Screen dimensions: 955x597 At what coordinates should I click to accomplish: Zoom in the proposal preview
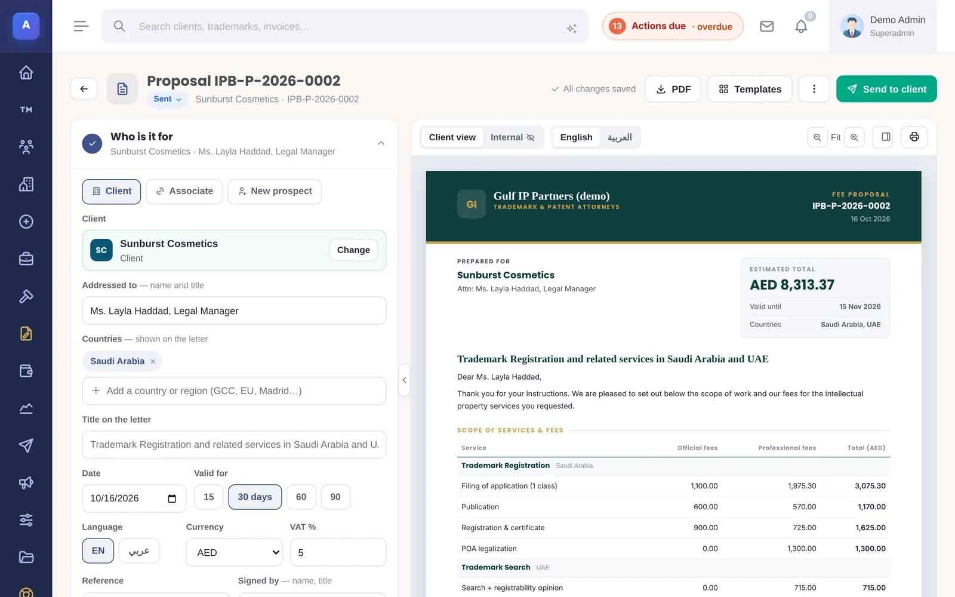[854, 137]
